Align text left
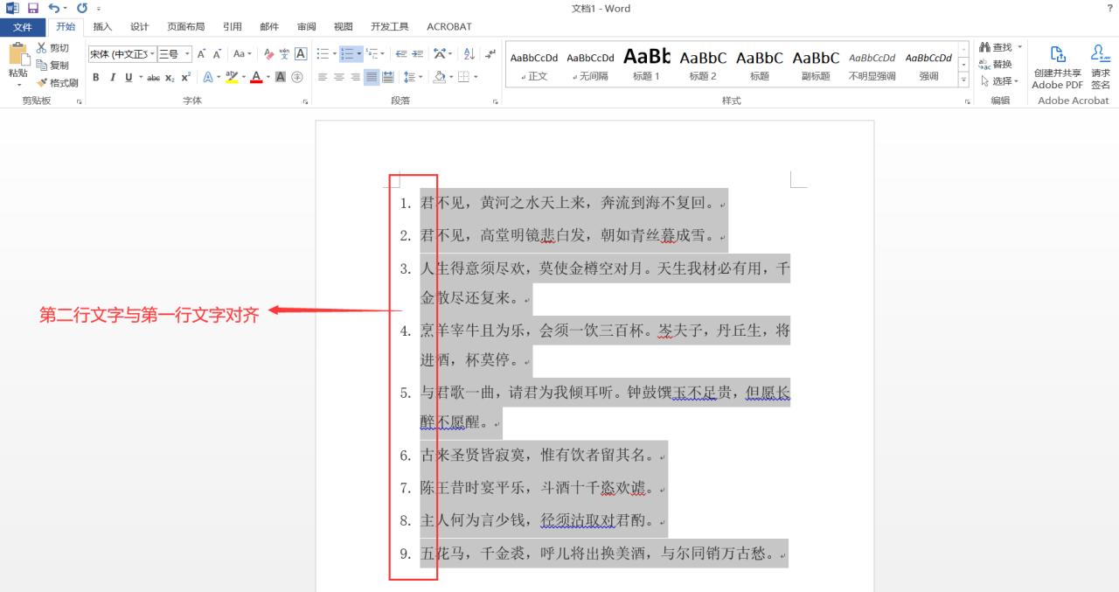Image resolution: width=1119 pixels, height=592 pixels. point(323,77)
